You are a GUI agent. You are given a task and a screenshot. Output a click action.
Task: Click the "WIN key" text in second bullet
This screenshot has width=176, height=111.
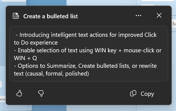click(95, 51)
